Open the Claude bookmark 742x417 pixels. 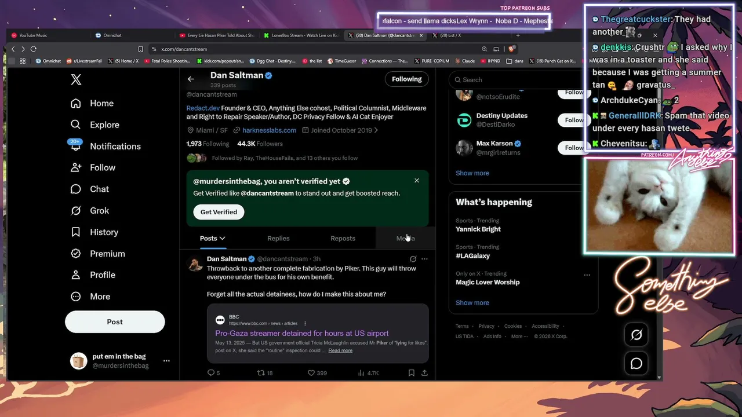[x=464, y=61]
